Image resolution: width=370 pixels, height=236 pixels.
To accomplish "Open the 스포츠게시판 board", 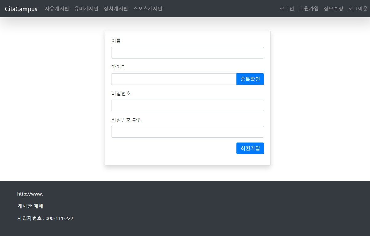I will pos(148,9).
